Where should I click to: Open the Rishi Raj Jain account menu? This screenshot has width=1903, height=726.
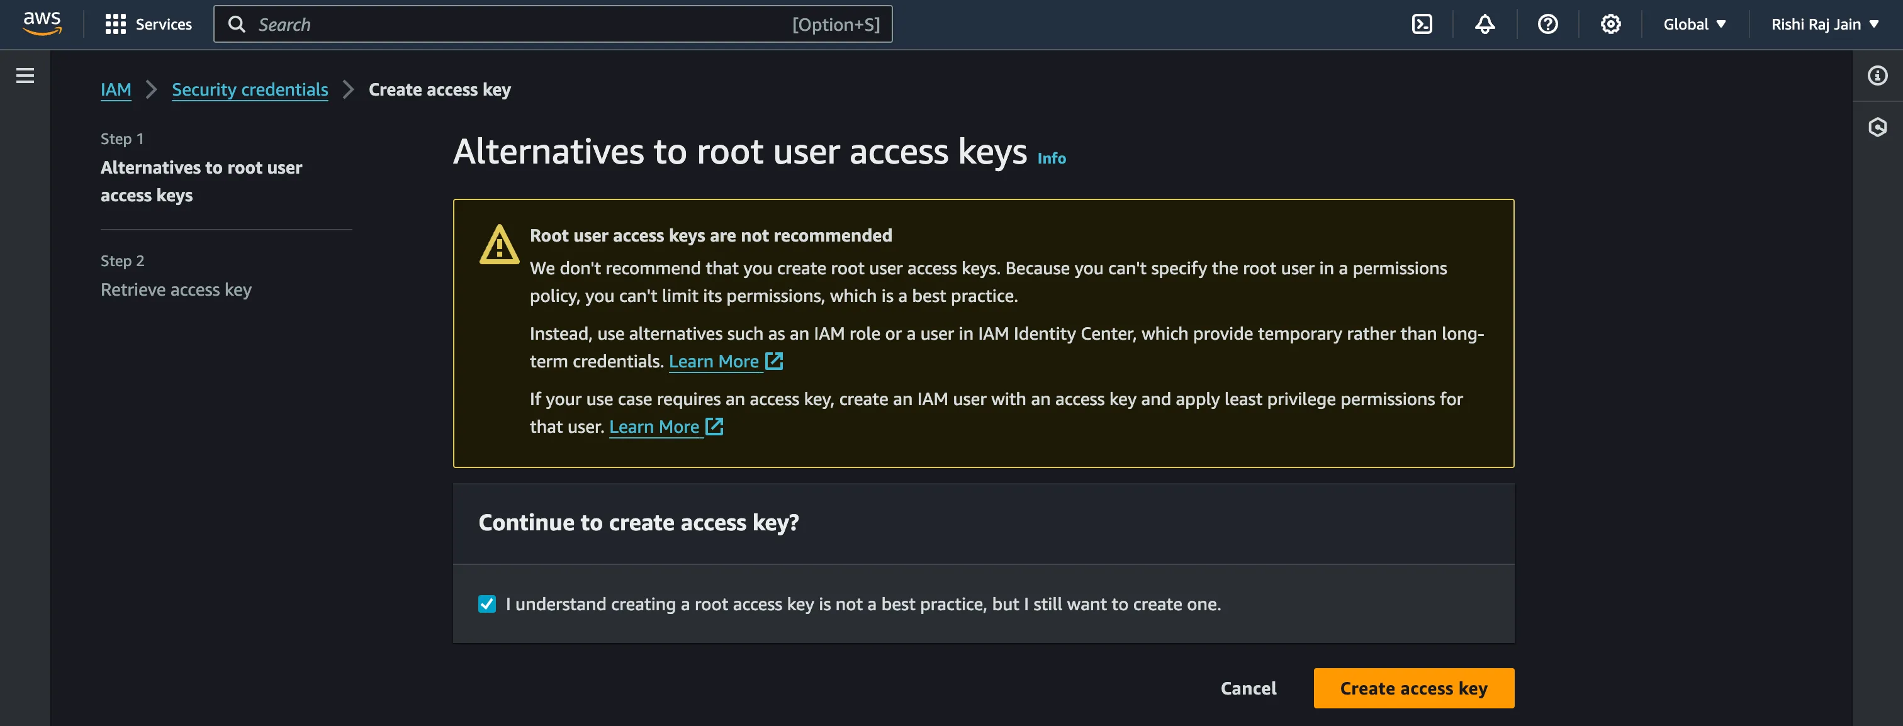1824,25
